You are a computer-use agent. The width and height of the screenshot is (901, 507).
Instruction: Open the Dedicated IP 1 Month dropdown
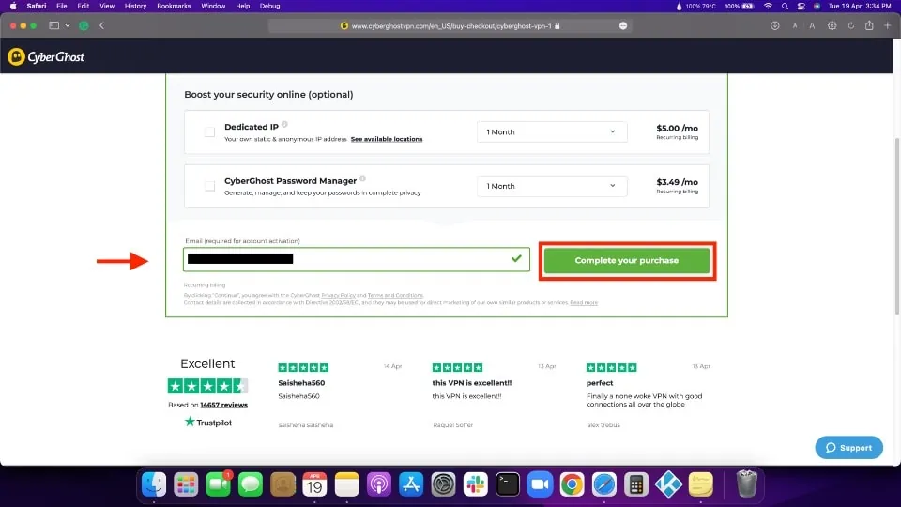552,131
